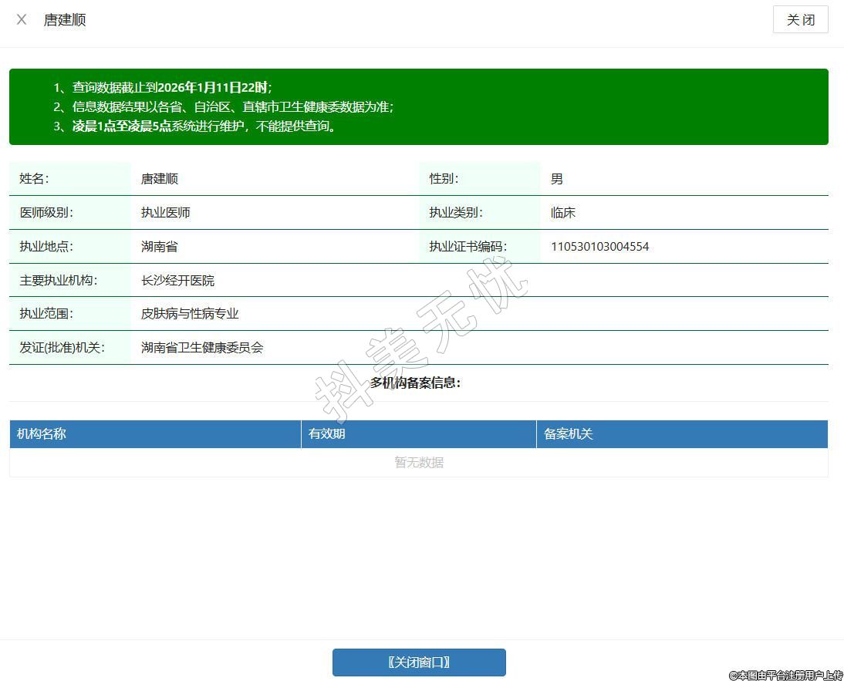Click the 湖南省卫生健康委员会 issuing authority value

pyautogui.click(x=202, y=348)
